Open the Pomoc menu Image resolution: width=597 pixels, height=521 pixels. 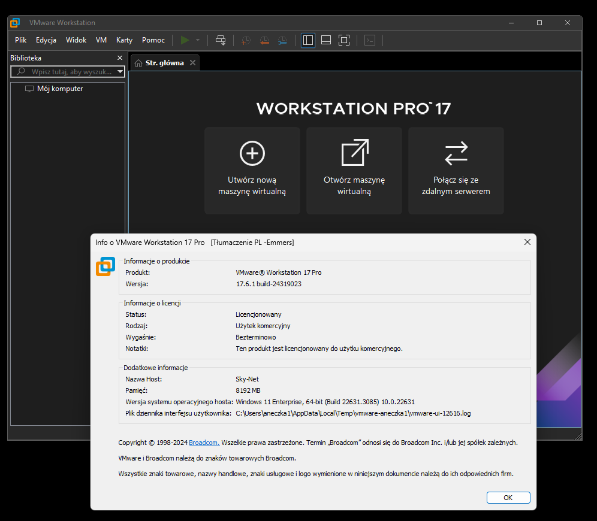(153, 40)
